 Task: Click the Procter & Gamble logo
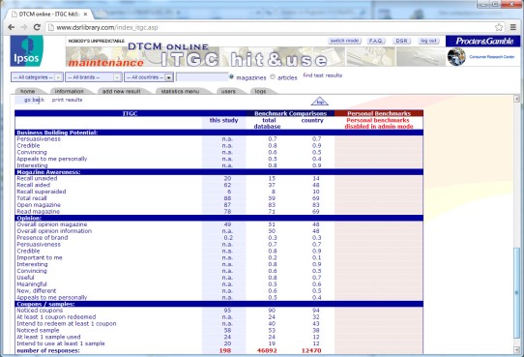click(x=482, y=41)
